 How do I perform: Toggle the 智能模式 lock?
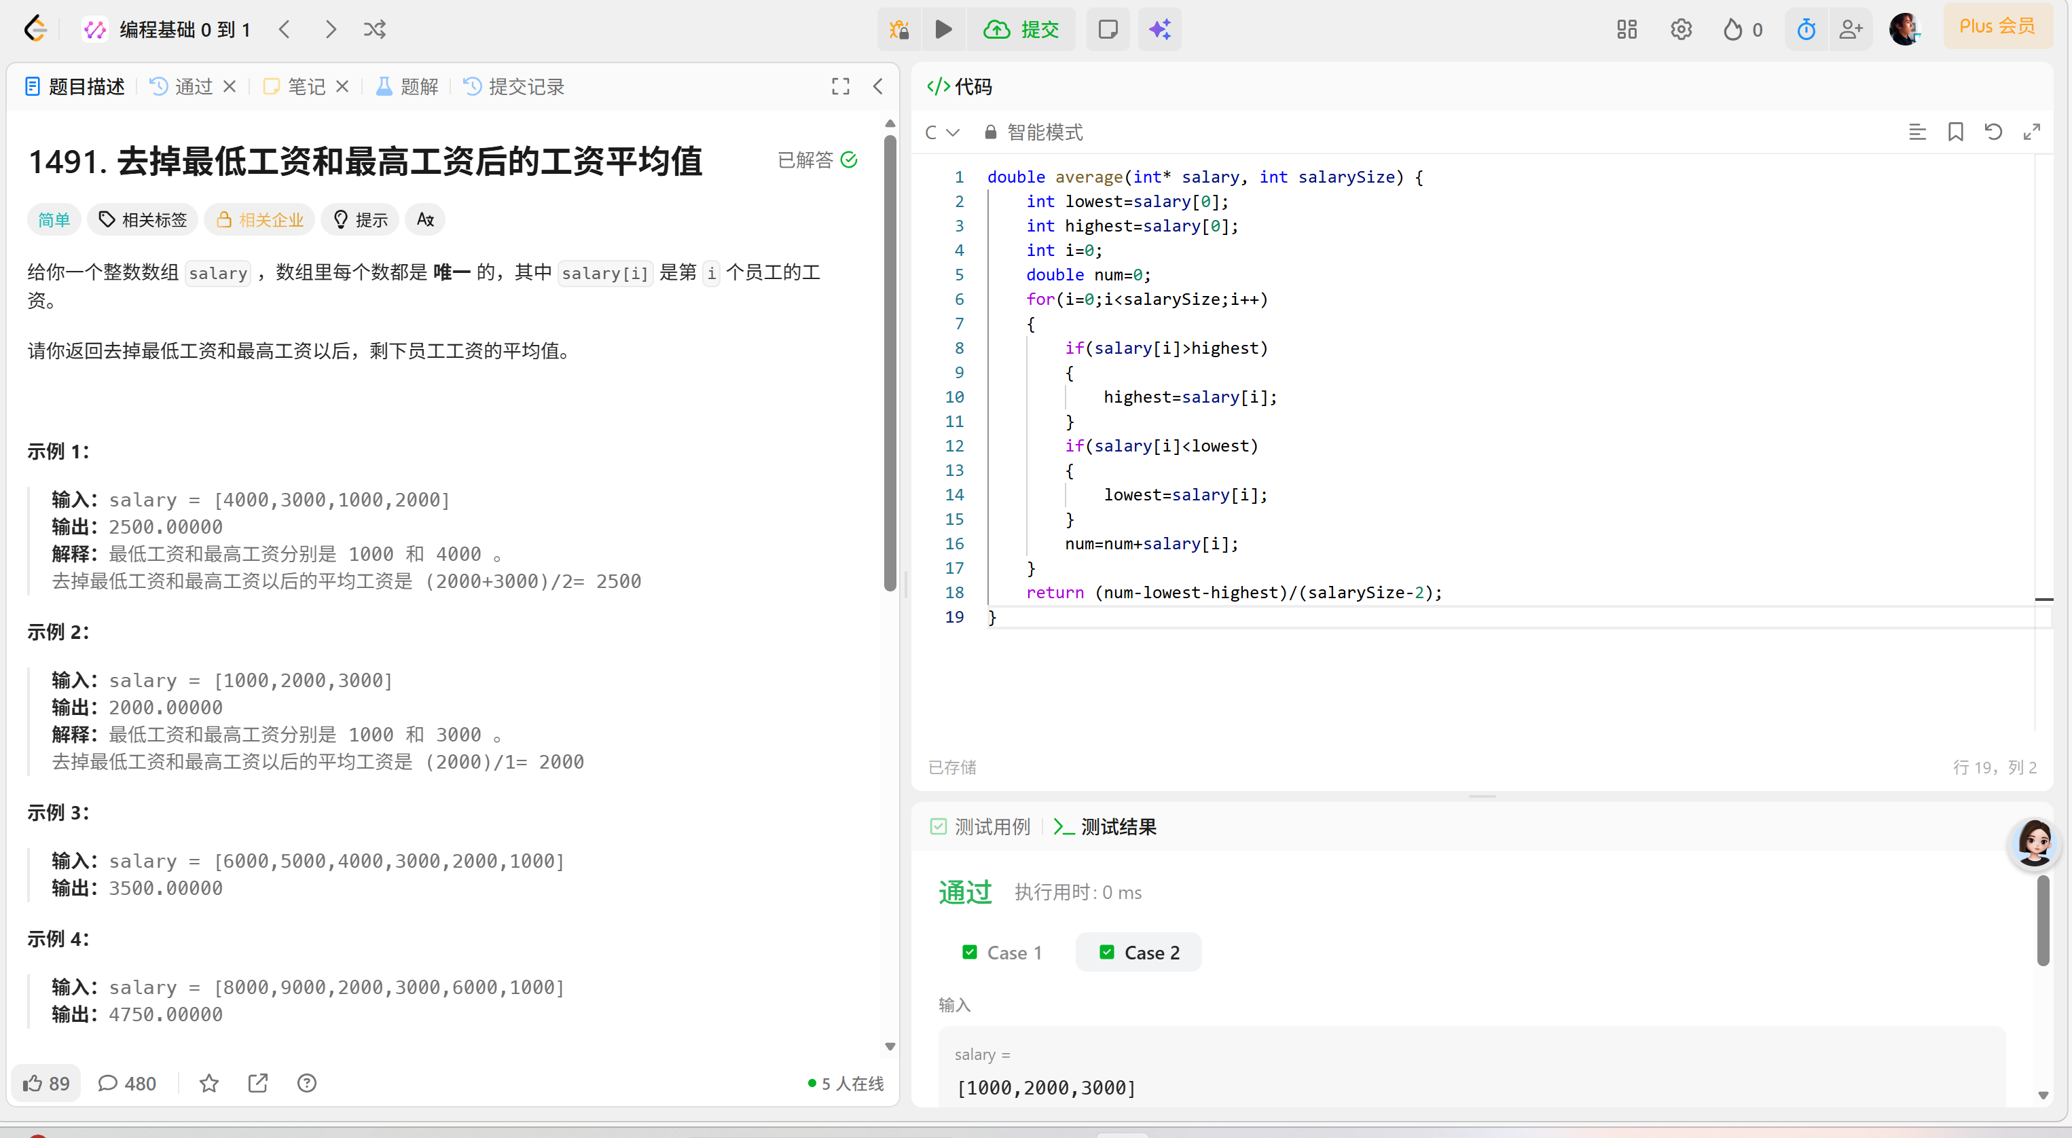tap(990, 132)
